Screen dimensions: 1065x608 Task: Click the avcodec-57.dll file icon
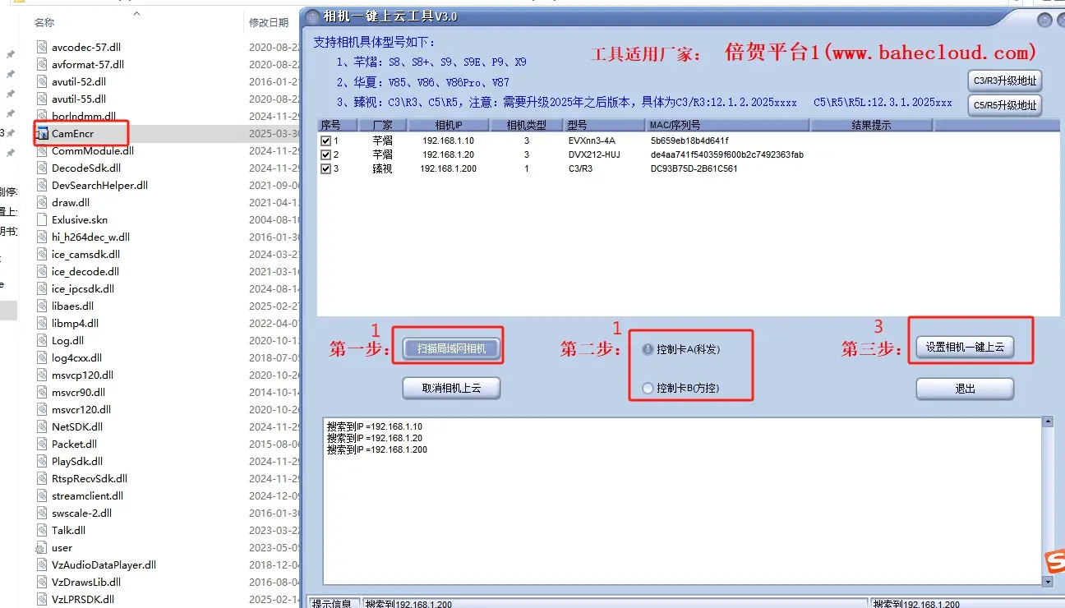(40, 47)
